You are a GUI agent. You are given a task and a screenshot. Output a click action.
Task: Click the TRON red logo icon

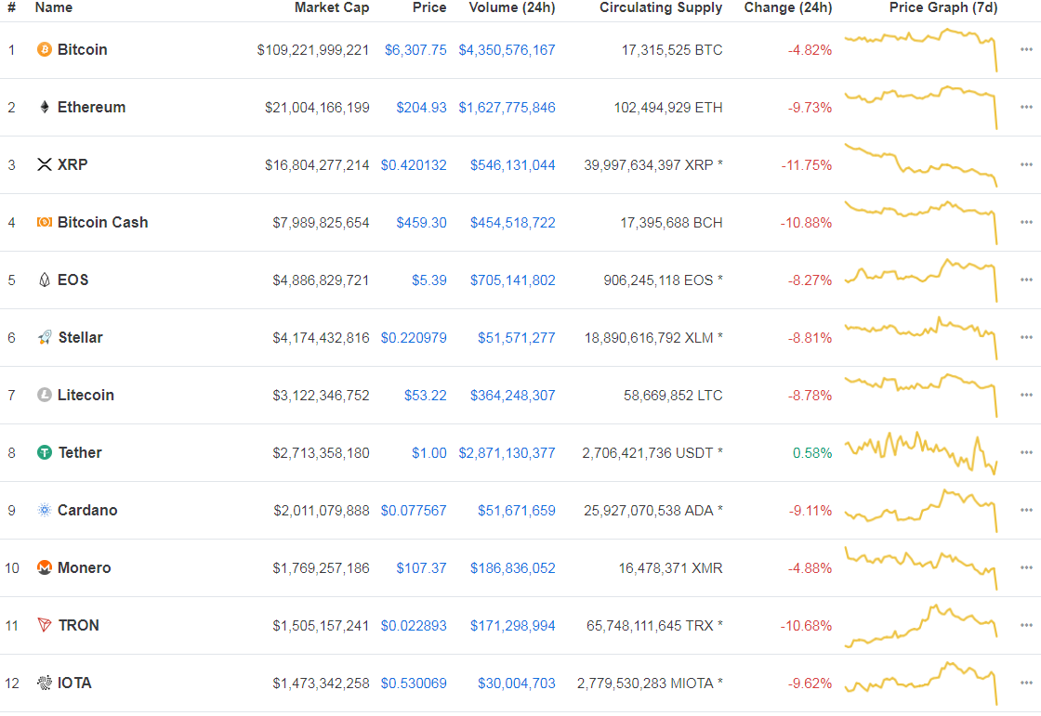[45, 625]
